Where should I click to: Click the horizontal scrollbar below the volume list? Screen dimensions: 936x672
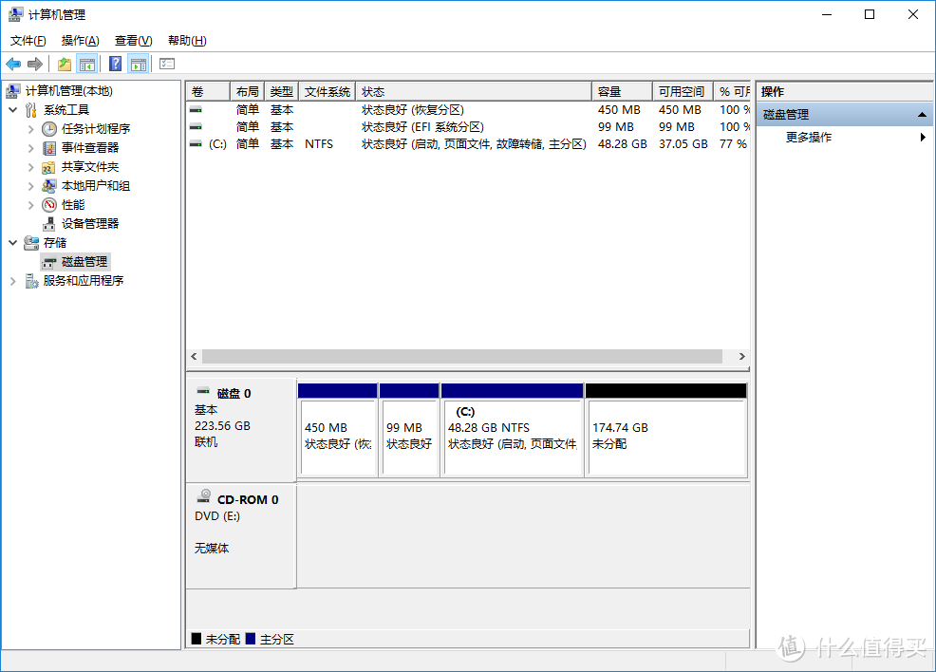[x=465, y=356]
